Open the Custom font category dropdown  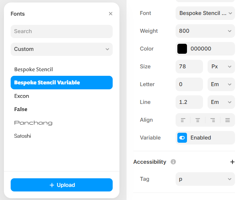(x=61, y=49)
